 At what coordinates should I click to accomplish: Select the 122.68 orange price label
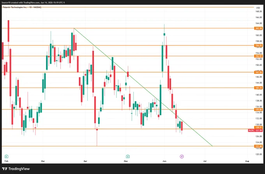pyautogui.click(x=258, y=146)
